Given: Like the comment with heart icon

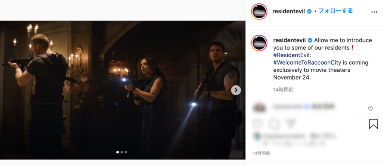Looking at the screenshot, I should pyautogui.click(x=370, y=109).
